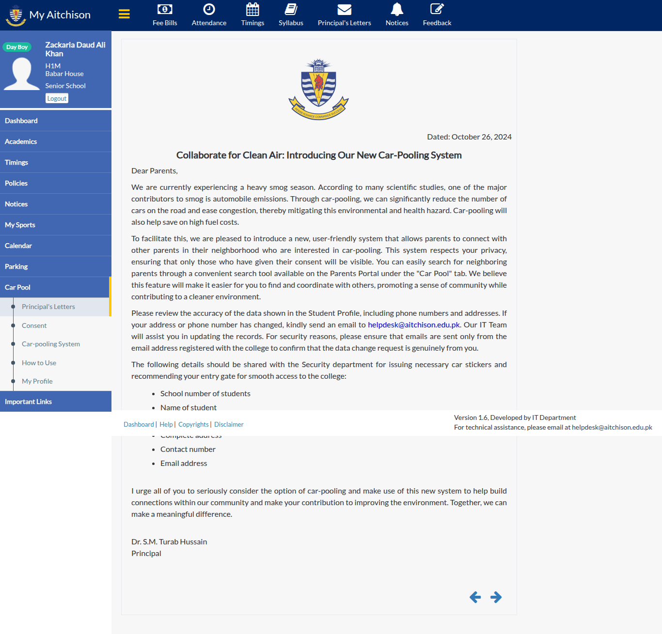Click the Day Boy badge
The width and height of the screenshot is (662, 634).
click(17, 47)
